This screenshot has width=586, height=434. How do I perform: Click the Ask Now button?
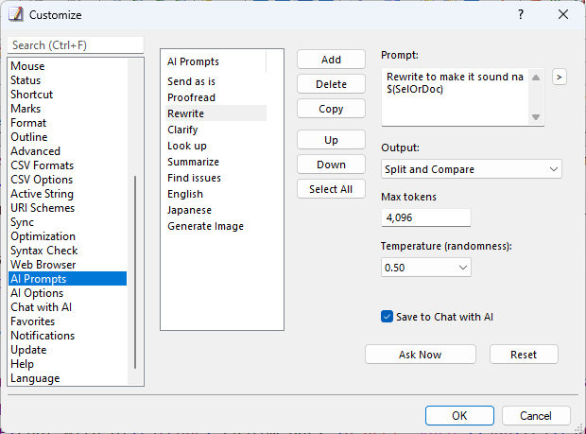[421, 355]
